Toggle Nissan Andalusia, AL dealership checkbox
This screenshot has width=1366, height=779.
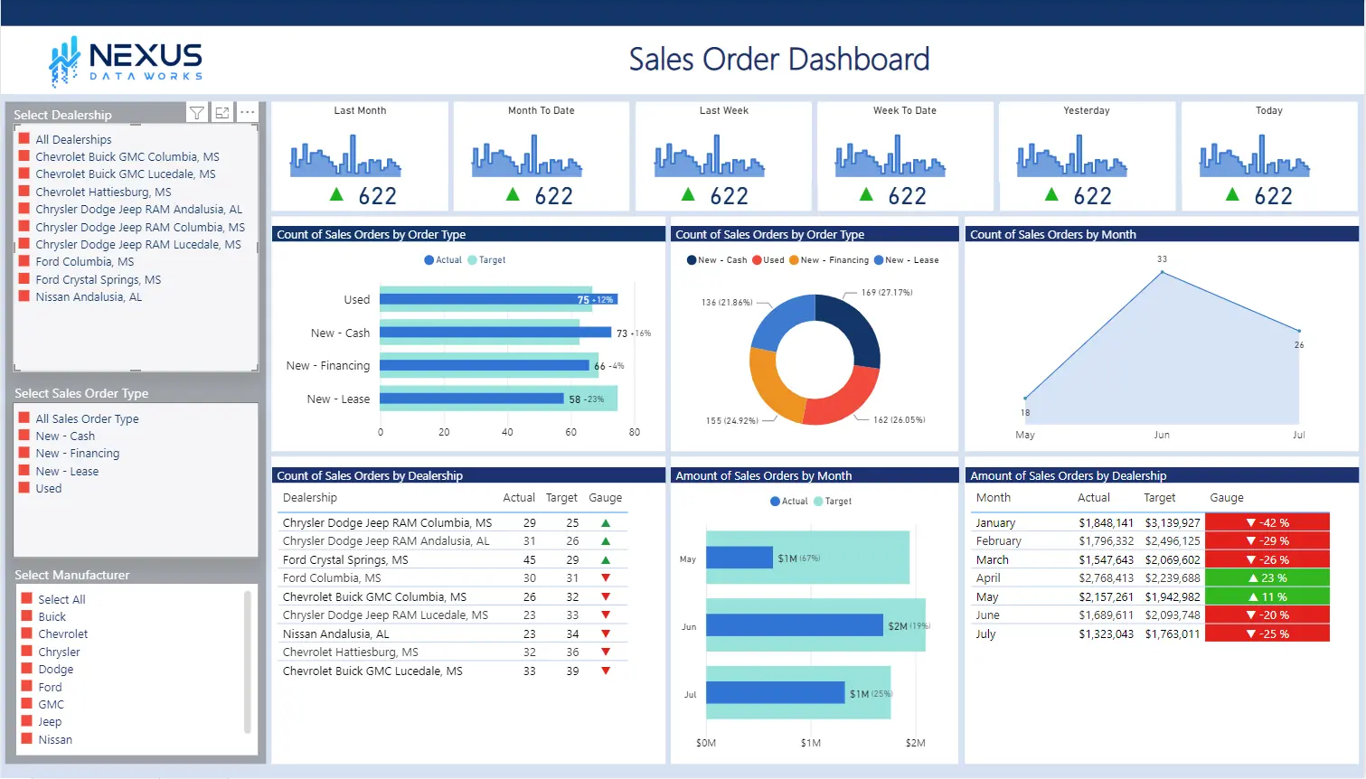pyautogui.click(x=24, y=296)
